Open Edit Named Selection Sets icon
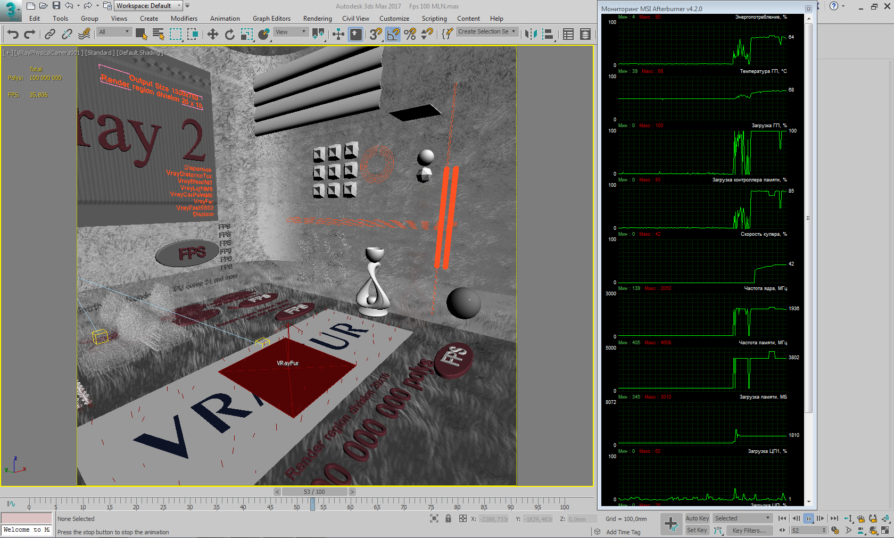Screen dimensions: 894x538 [448, 34]
